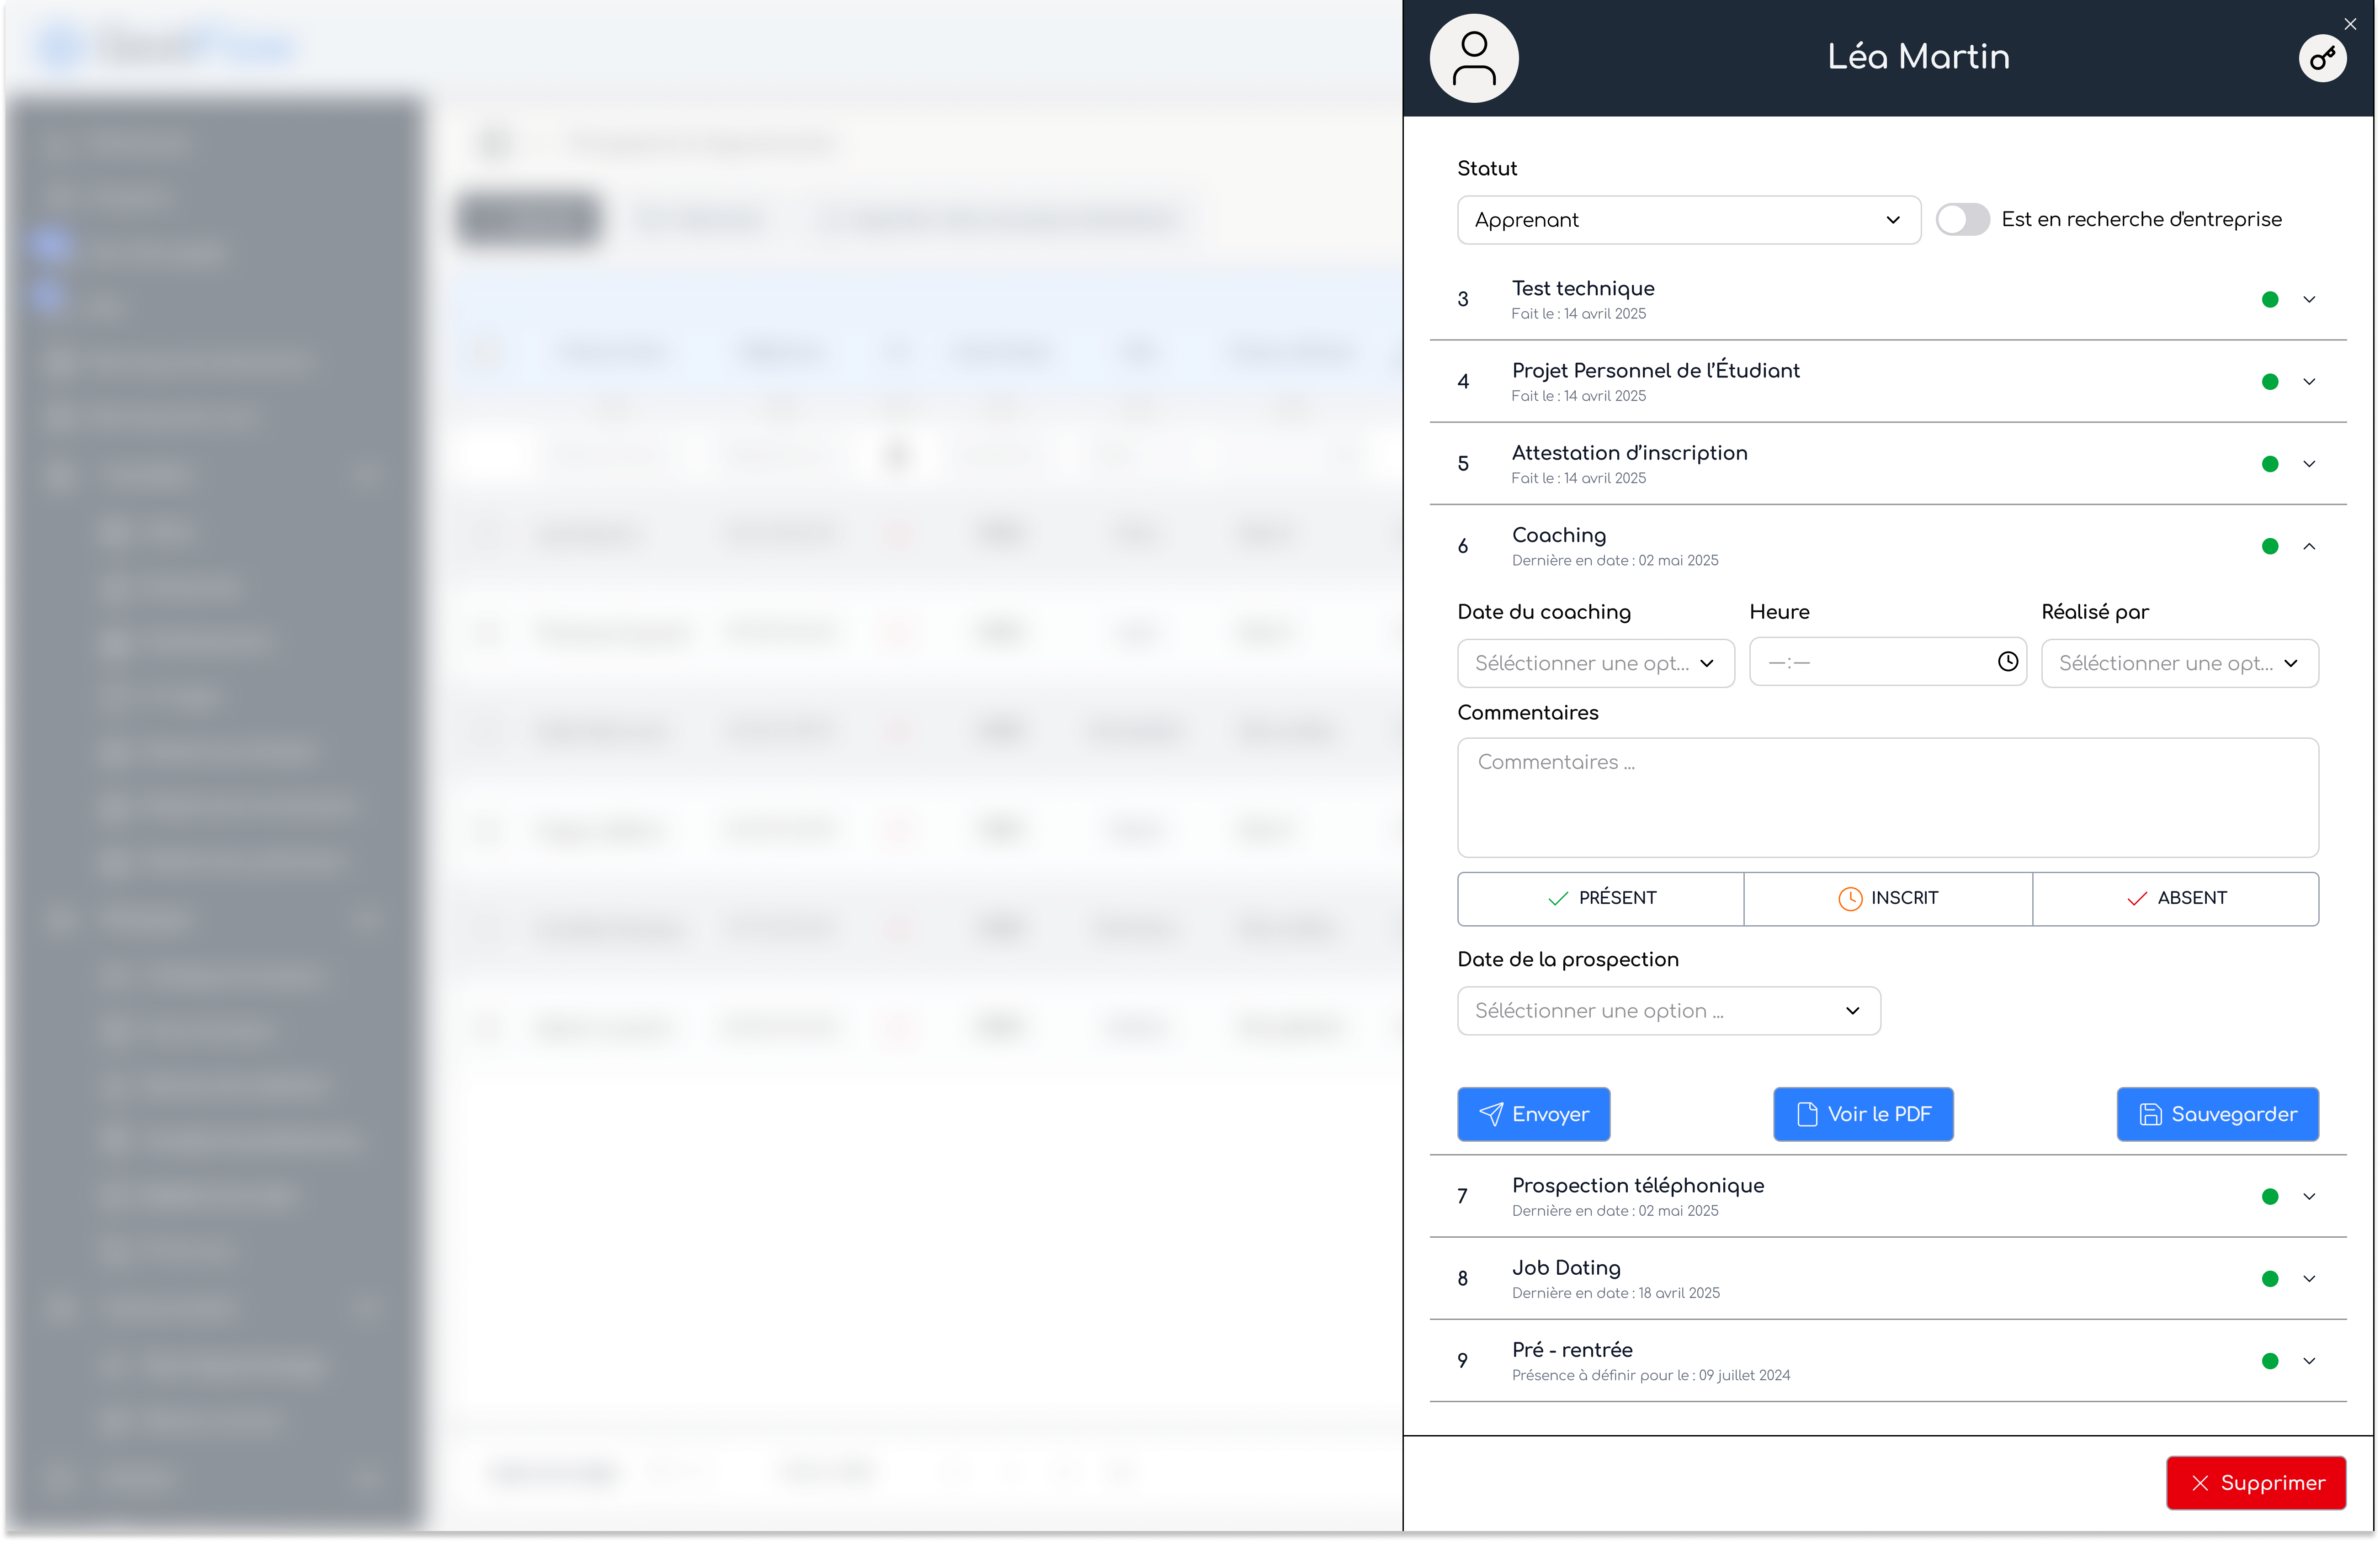Expand the Pré - rentrée step
This screenshot has width=2380, height=1542.
point(2309,1361)
